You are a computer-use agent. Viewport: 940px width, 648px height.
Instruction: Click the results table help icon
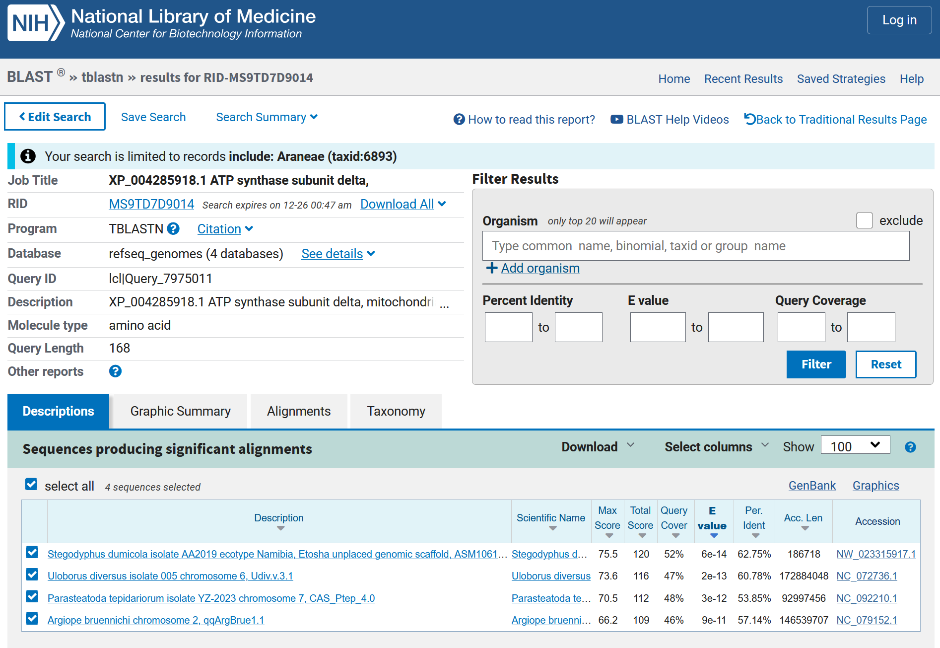[x=910, y=447]
